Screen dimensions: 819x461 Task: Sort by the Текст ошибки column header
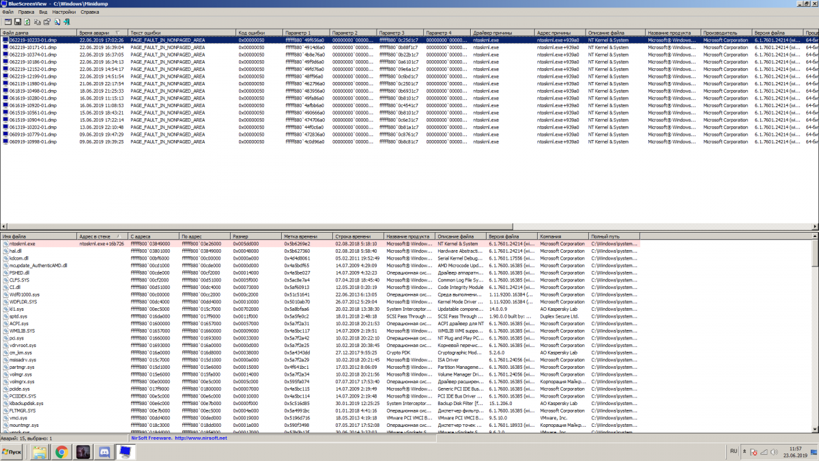pyautogui.click(x=182, y=33)
